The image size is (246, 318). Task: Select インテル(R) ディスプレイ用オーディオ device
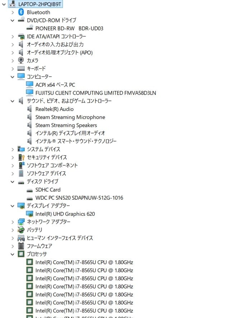(70, 133)
